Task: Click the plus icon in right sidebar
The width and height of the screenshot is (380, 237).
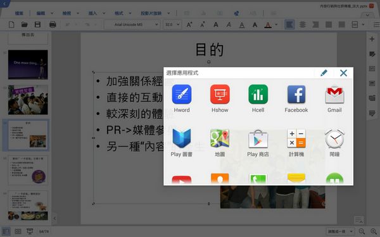Action: click(x=372, y=39)
